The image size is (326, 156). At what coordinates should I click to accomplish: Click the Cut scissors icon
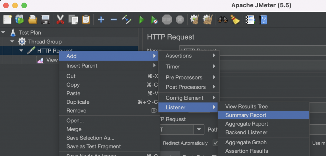point(60,20)
